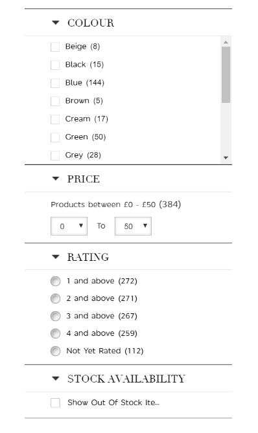Open the minimum price dropdown showing 0
This screenshot has height=433, width=258.
click(69, 226)
